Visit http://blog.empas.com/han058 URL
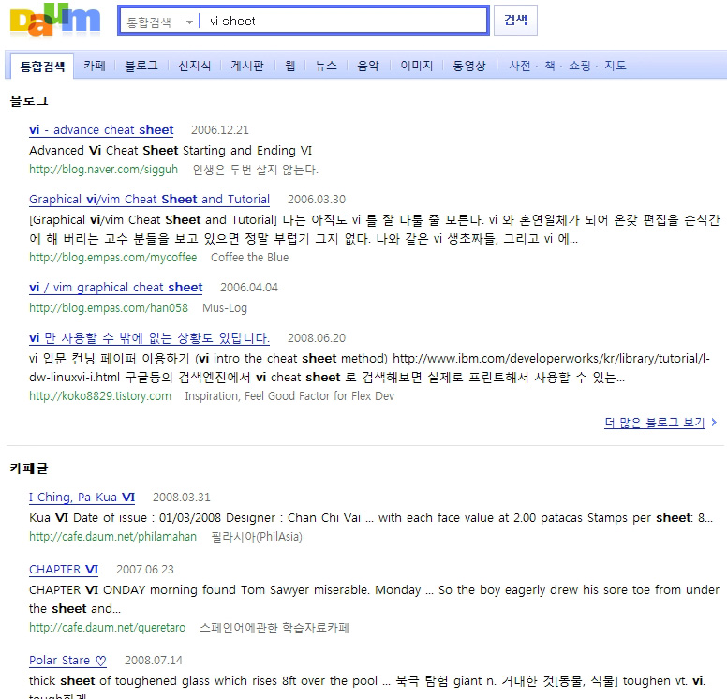 (109, 308)
